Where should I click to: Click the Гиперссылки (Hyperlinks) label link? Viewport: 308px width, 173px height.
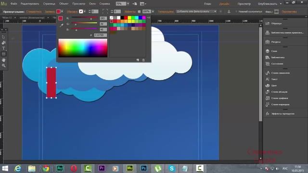coord(166,12)
